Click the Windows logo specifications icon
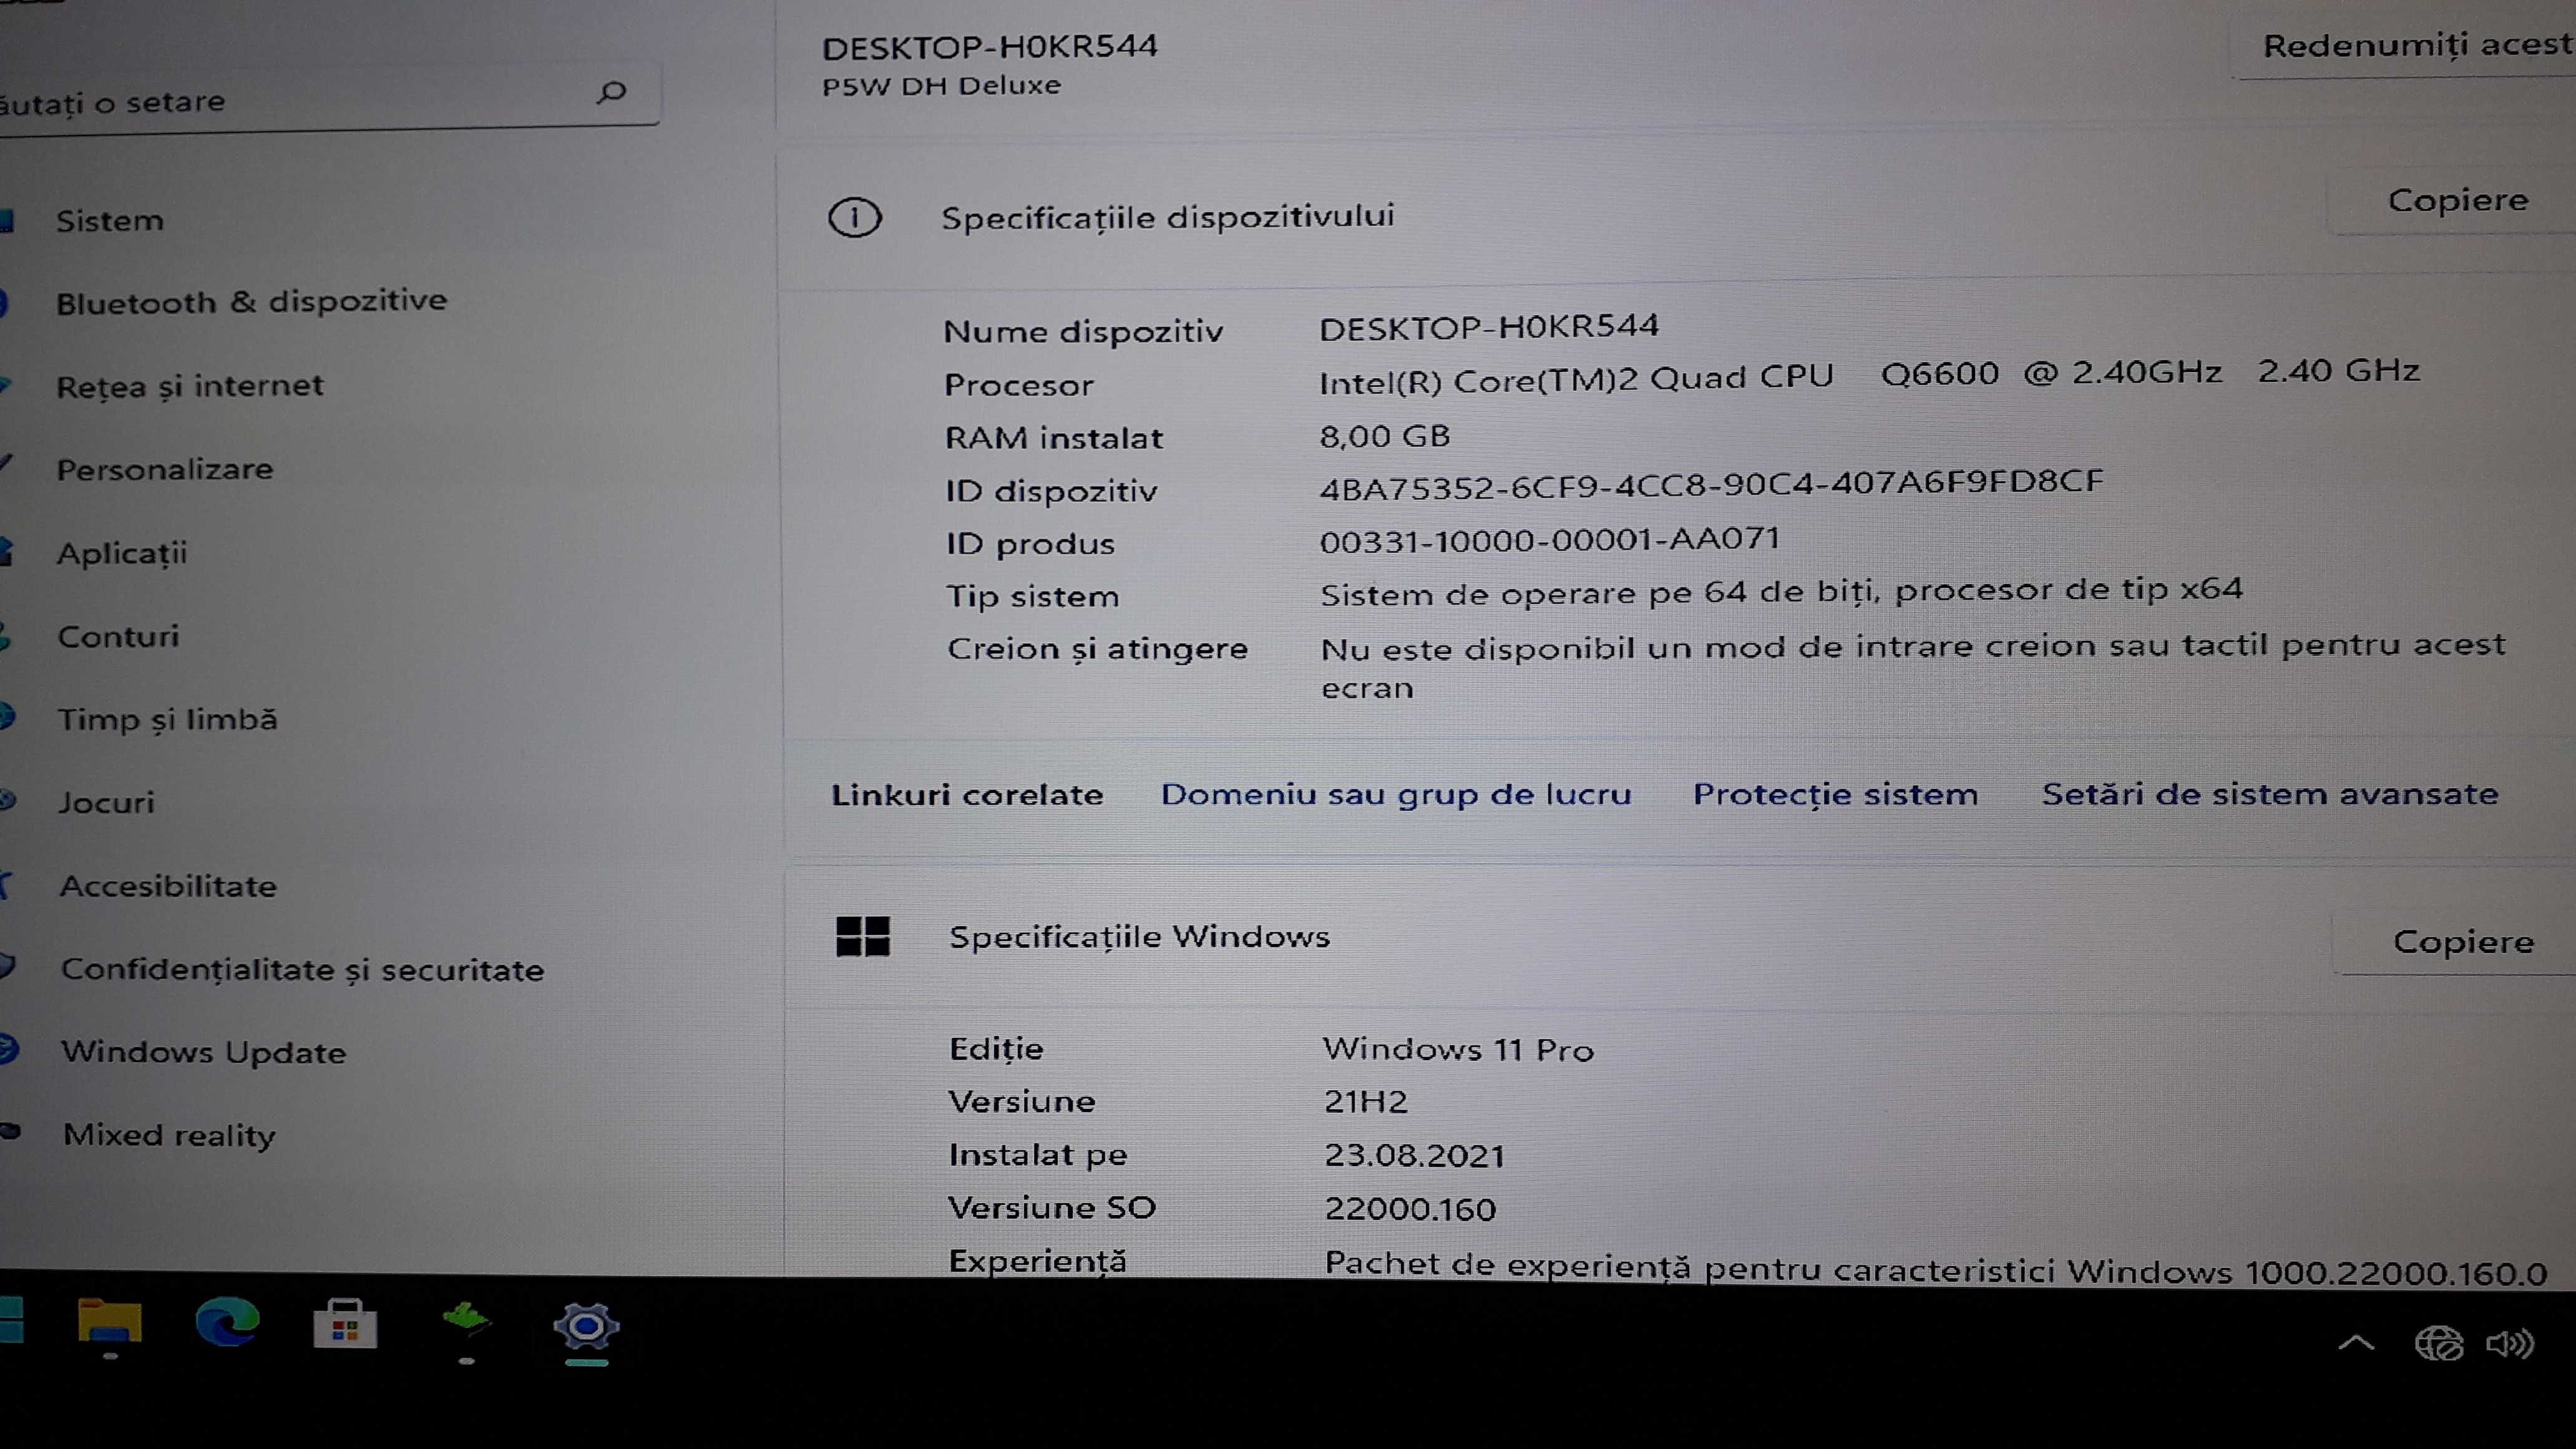 [863, 937]
